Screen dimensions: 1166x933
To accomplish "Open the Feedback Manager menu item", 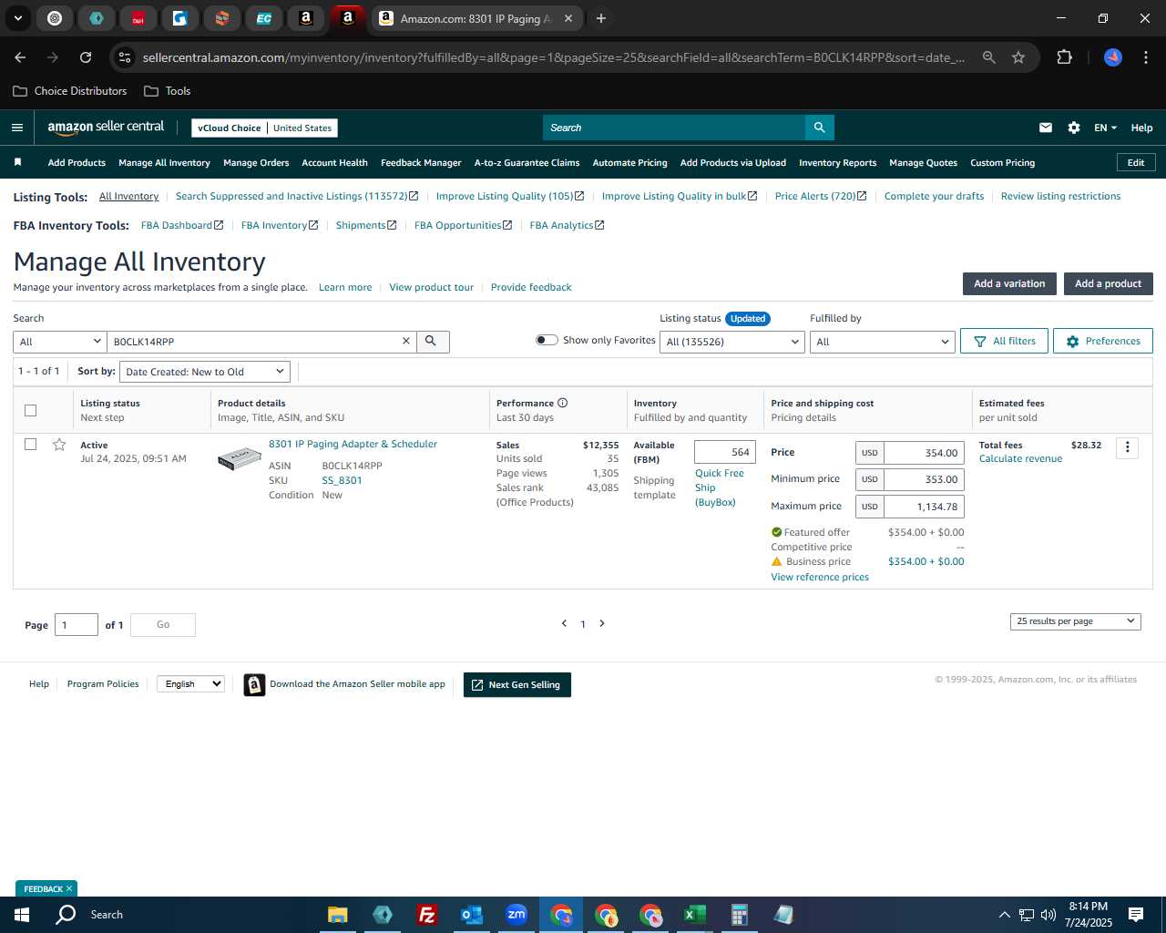I will [x=421, y=162].
